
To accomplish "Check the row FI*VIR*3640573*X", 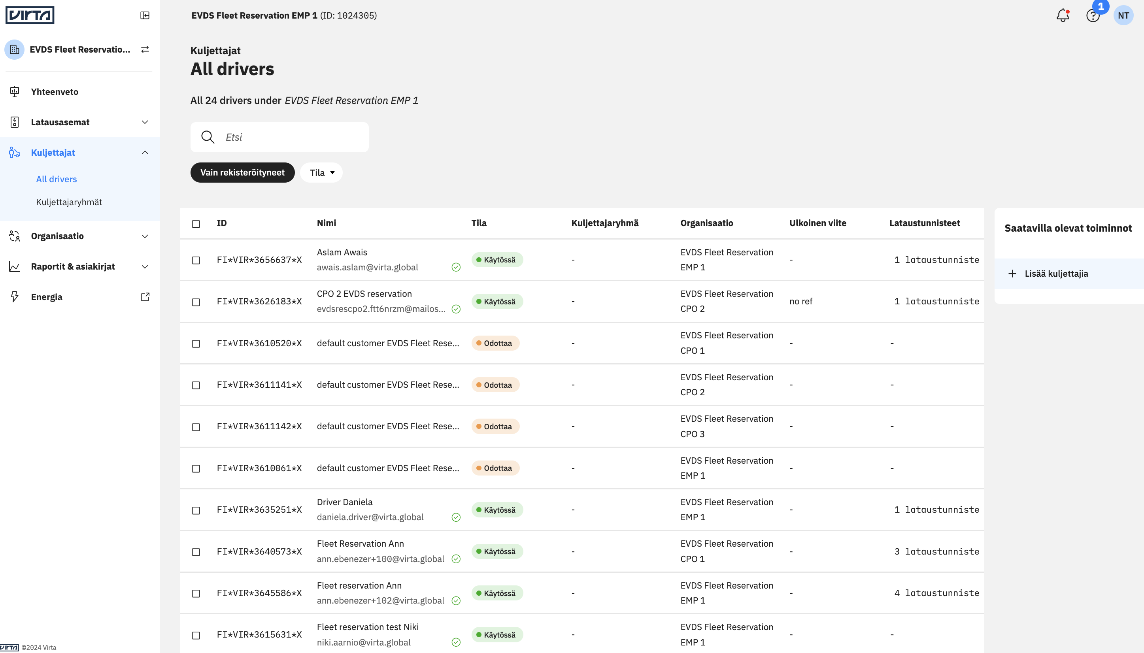I will coord(196,552).
